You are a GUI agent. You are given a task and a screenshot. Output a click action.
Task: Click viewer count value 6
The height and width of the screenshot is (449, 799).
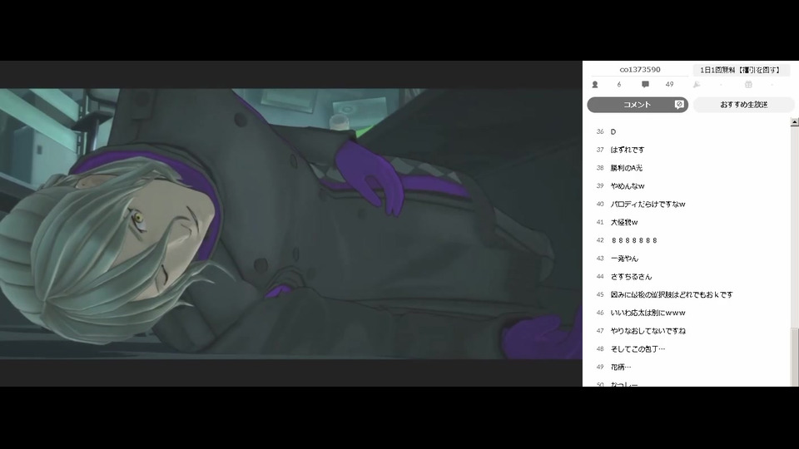coord(619,85)
